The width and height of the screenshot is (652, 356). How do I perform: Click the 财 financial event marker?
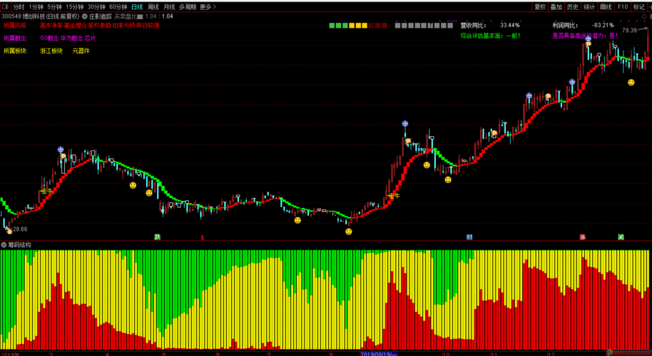(469, 237)
